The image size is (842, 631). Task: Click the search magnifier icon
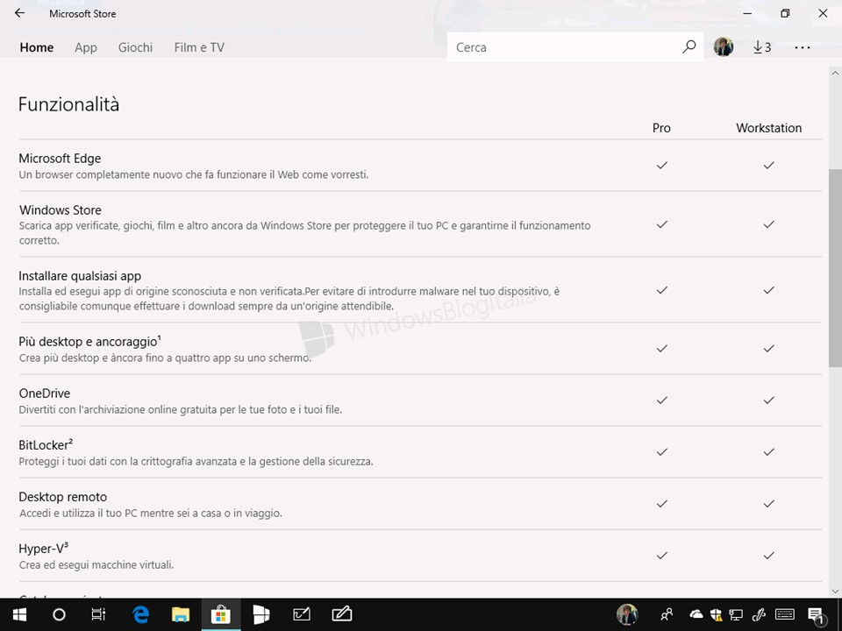coord(689,46)
